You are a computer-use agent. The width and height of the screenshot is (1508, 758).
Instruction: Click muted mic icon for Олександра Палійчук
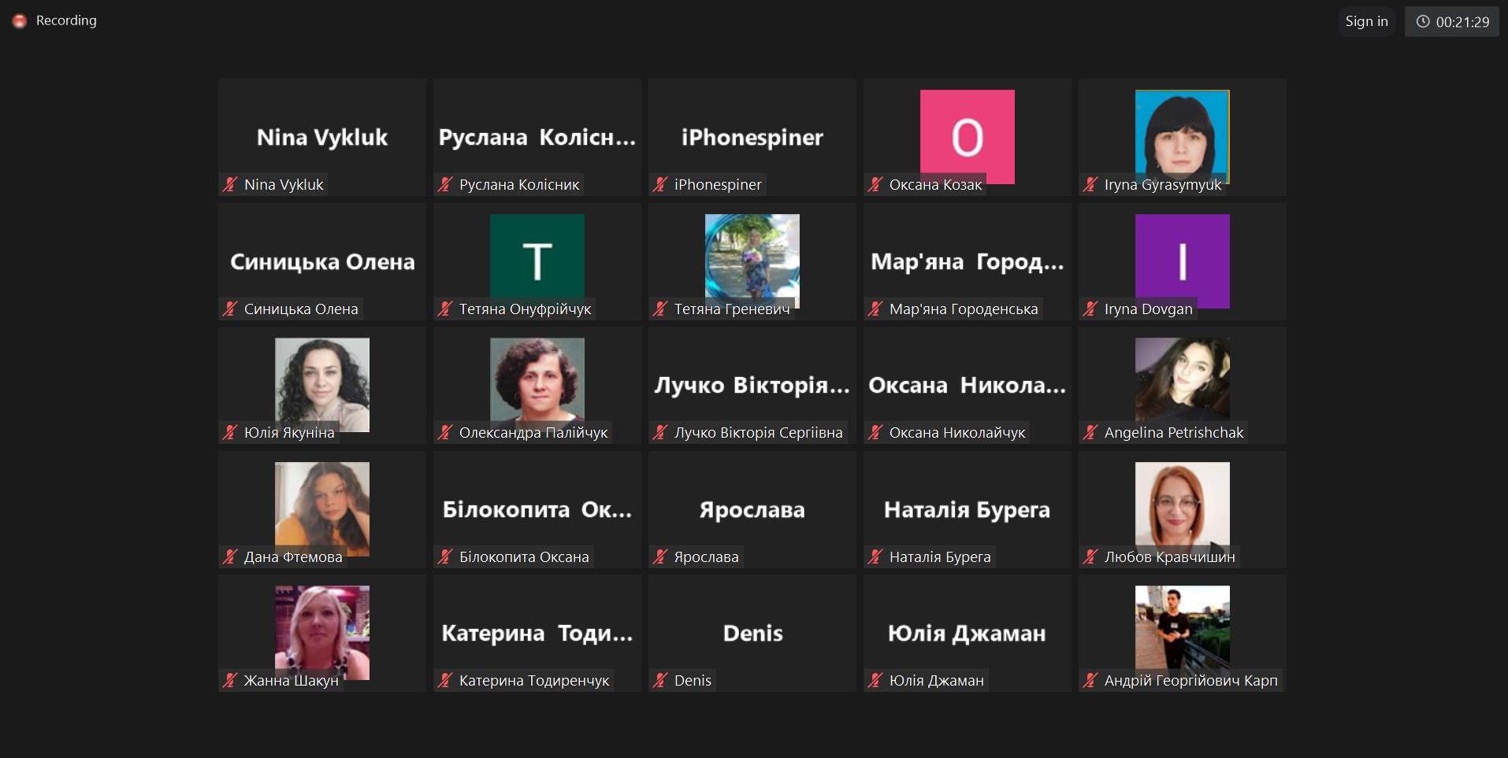coord(444,432)
